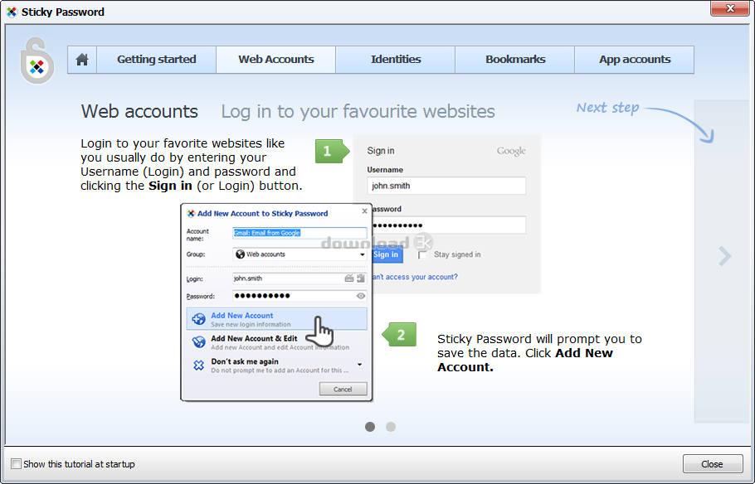This screenshot has height=484, width=755.
Task: Select the Web Accounts tab
Action: pyautogui.click(x=276, y=60)
